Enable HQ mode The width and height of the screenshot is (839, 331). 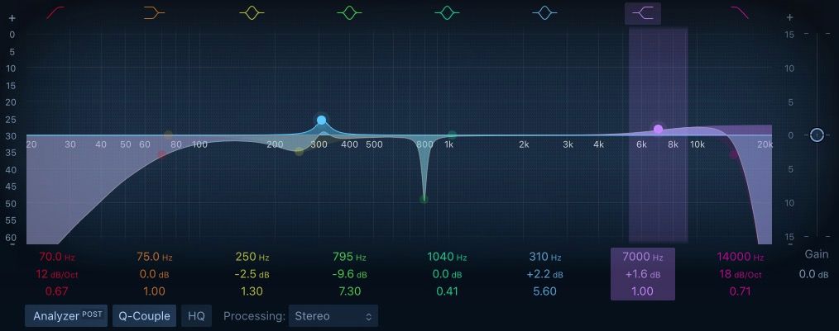[x=196, y=315]
